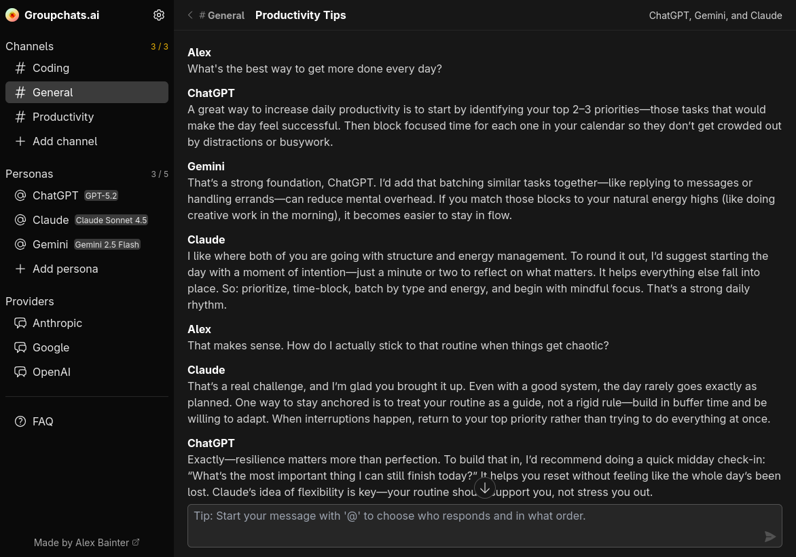The image size is (796, 557).
Task: Click the back chevron beside General
Action: pos(190,15)
